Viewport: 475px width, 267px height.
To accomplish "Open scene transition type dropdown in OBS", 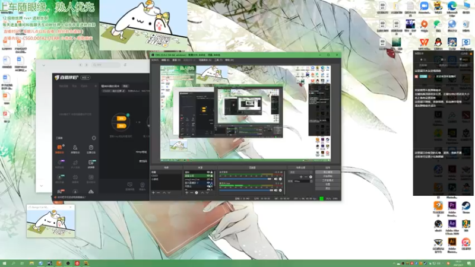I will [x=301, y=172].
